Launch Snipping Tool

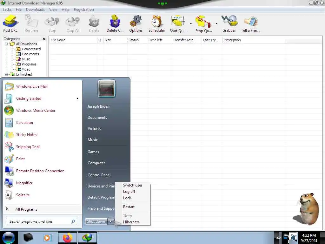pos(43,147)
